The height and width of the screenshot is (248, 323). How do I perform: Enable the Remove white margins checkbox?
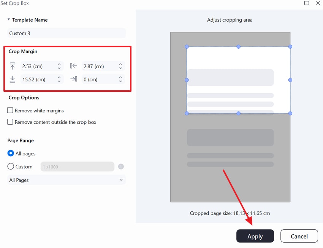click(10, 110)
